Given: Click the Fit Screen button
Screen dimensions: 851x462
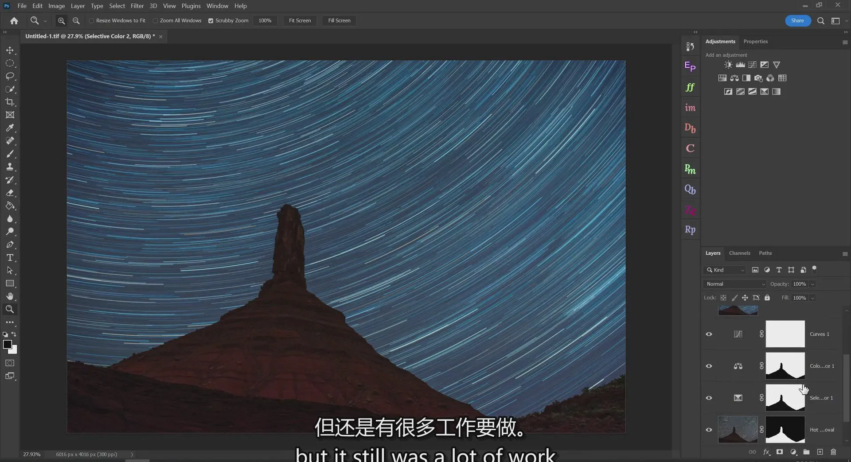Looking at the screenshot, I should 300,20.
